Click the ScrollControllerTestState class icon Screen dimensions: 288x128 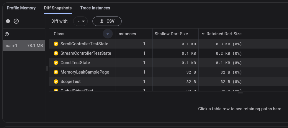(56, 44)
